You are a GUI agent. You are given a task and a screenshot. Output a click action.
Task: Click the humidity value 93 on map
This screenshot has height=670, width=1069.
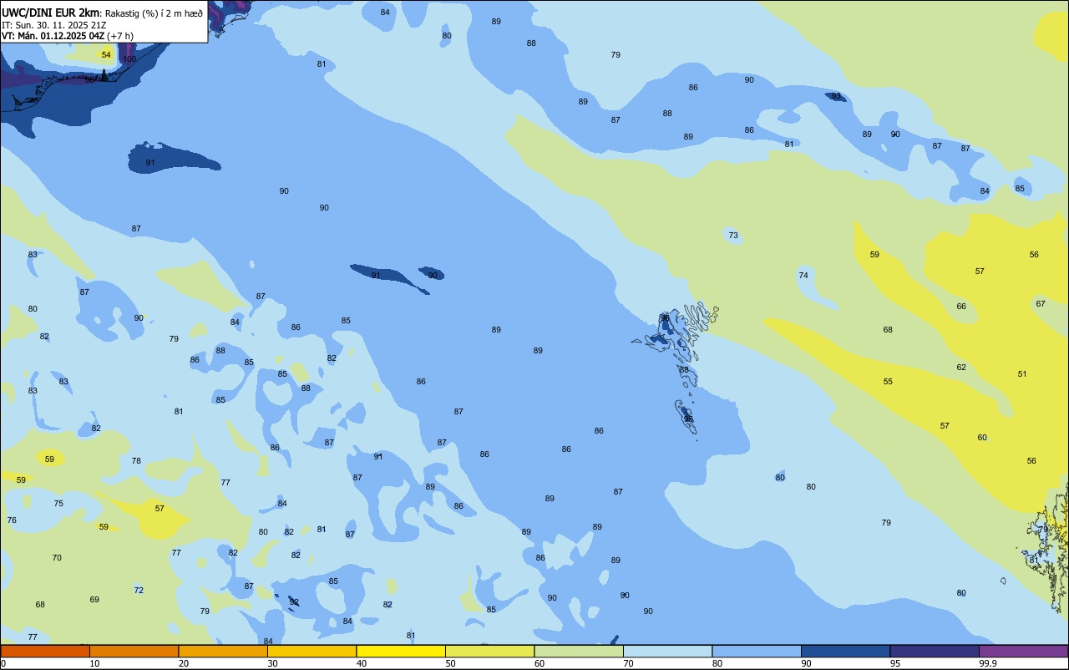pos(836,96)
